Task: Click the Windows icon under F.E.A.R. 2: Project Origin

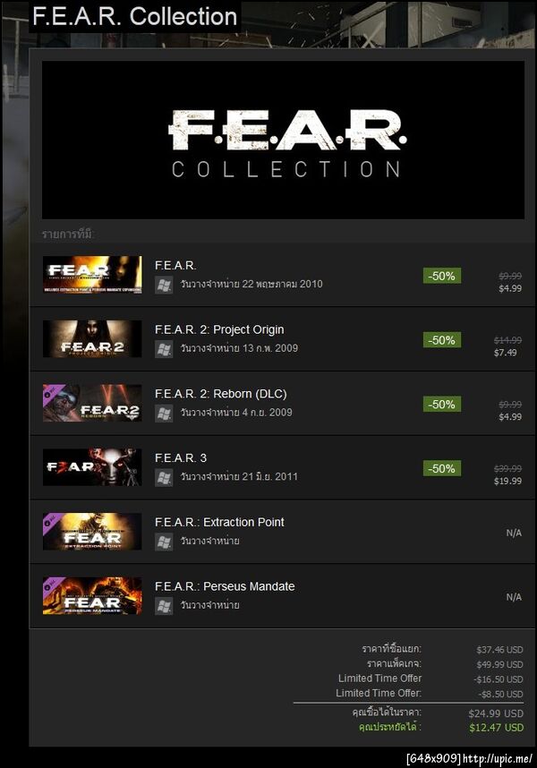Action: (164, 349)
